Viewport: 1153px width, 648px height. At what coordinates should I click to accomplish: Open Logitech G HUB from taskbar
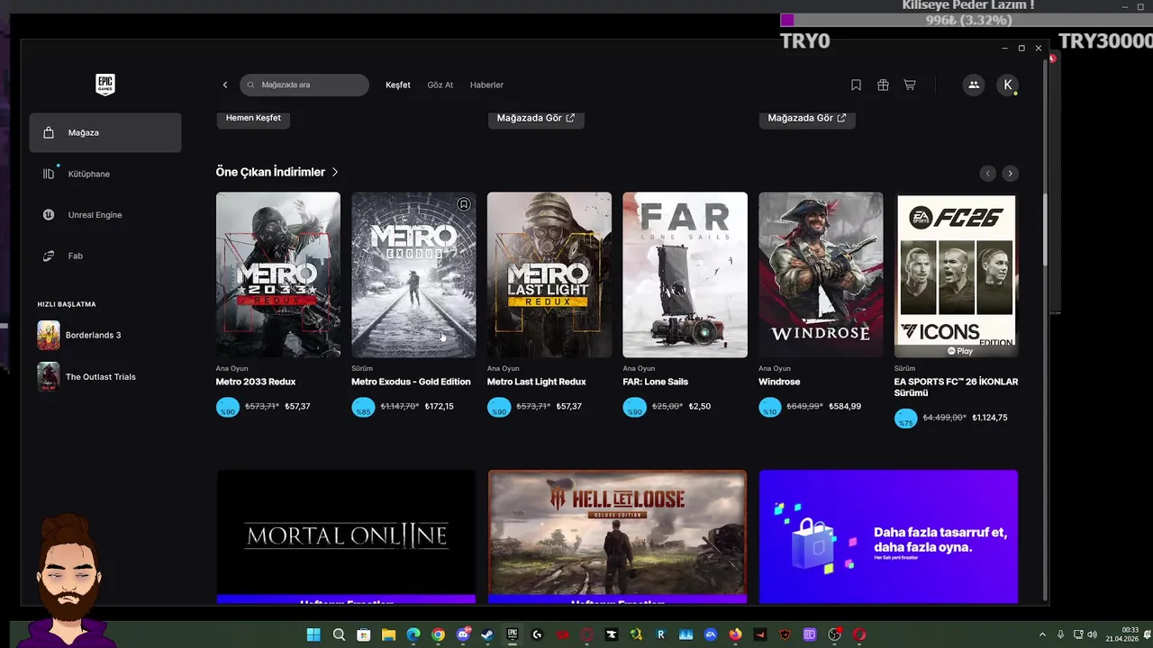coord(537,634)
